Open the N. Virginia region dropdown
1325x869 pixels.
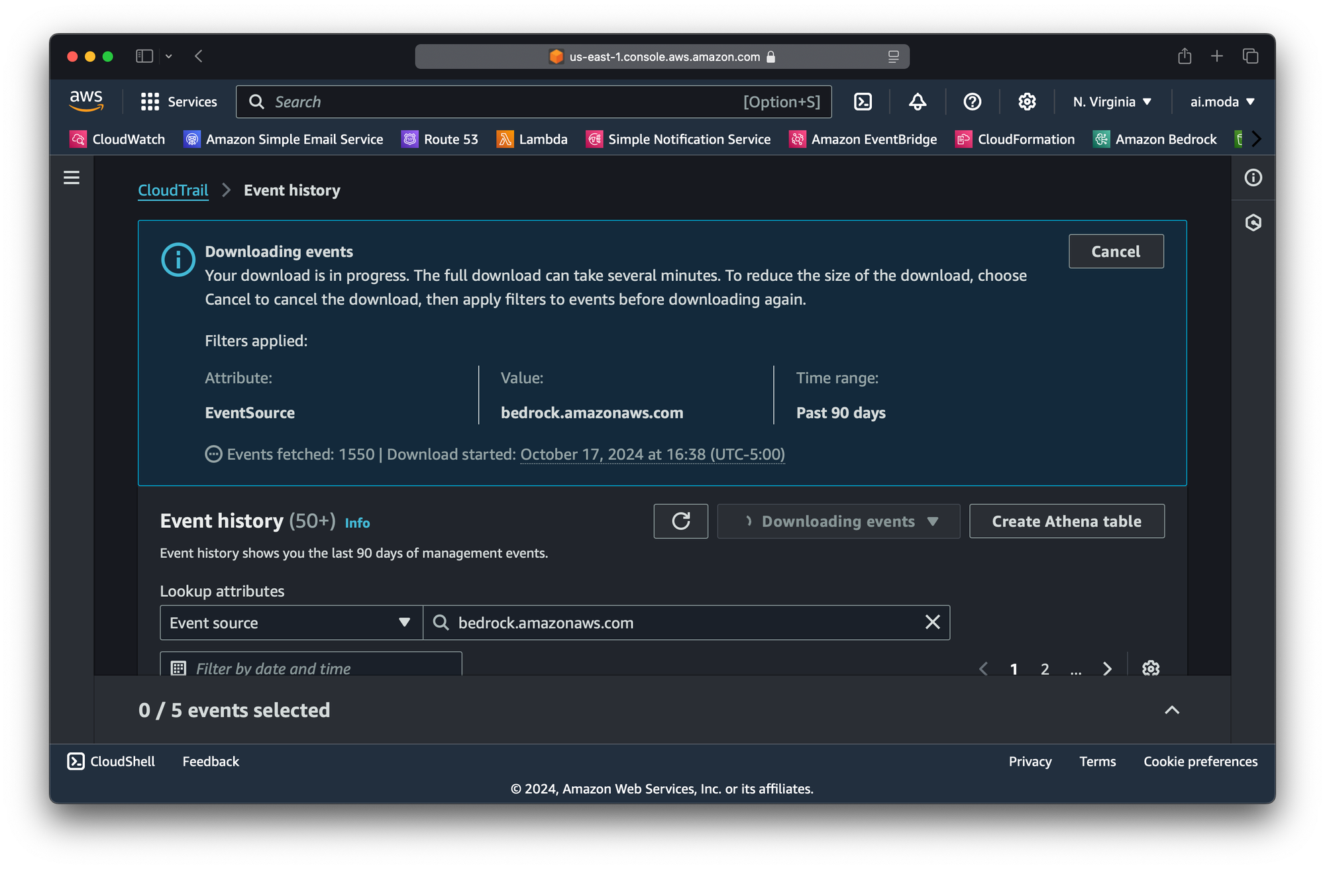(x=1112, y=101)
